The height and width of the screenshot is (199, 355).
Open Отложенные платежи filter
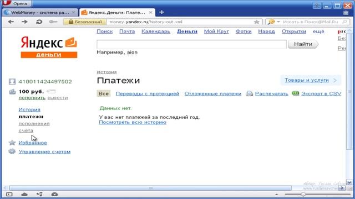(x=213, y=93)
